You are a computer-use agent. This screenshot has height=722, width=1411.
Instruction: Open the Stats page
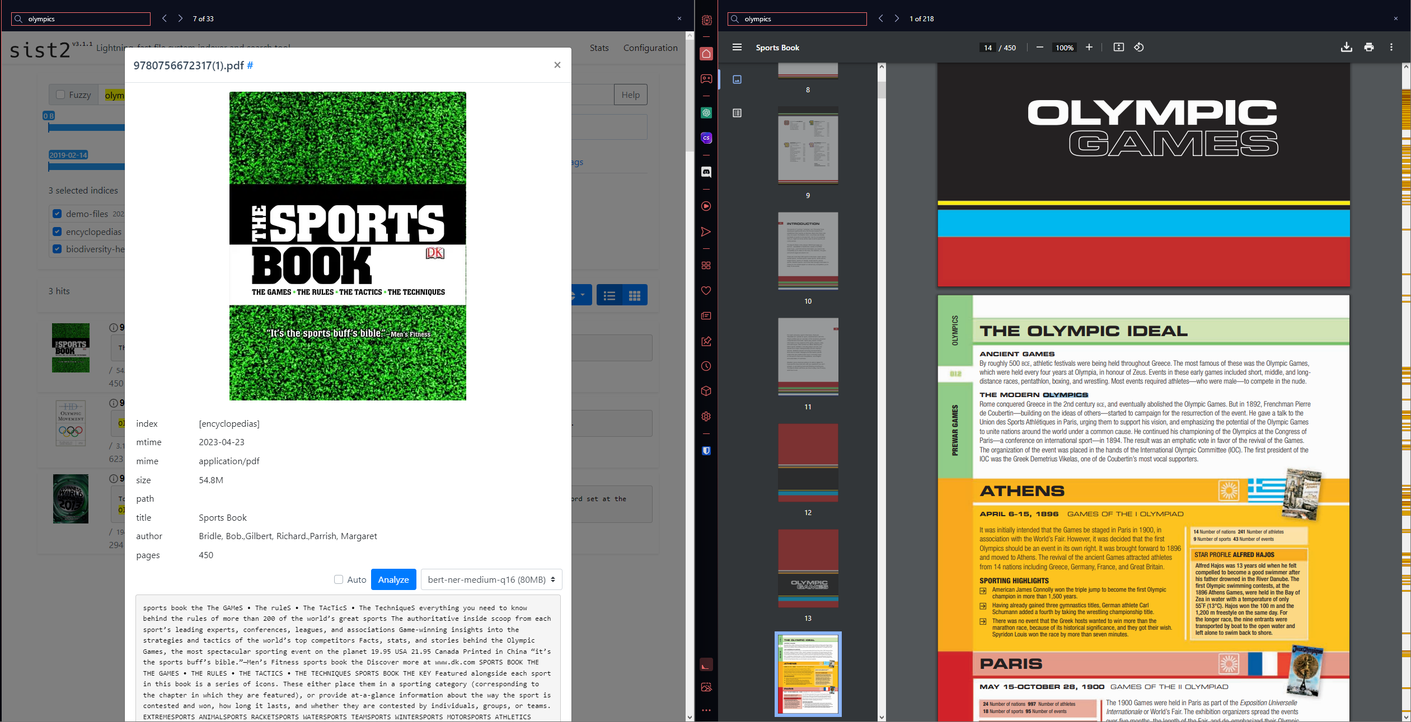coord(599,48)
